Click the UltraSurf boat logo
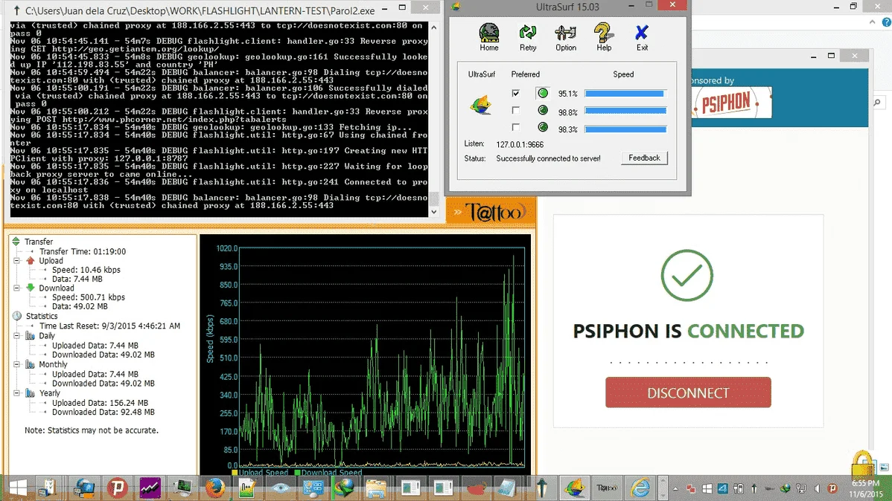Screen dimensions: 892x501 [x=481, y=106]
